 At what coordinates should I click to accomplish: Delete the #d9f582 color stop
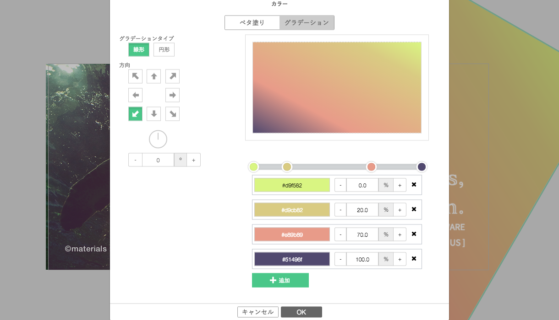coord(414,185)
